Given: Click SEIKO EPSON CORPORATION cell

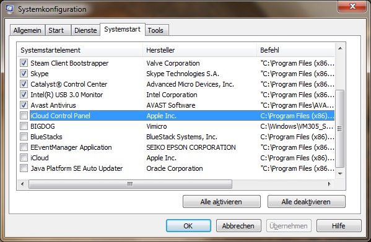Looking at the screenshot, I should coord(191,147).
